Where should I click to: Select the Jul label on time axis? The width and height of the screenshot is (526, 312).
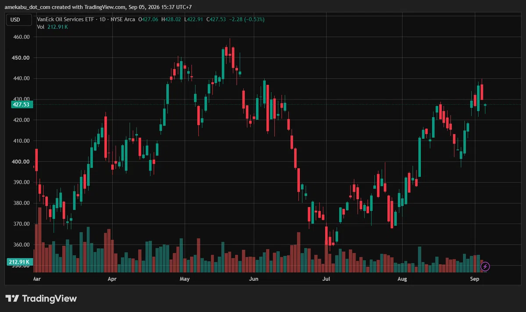click(326, 279)
